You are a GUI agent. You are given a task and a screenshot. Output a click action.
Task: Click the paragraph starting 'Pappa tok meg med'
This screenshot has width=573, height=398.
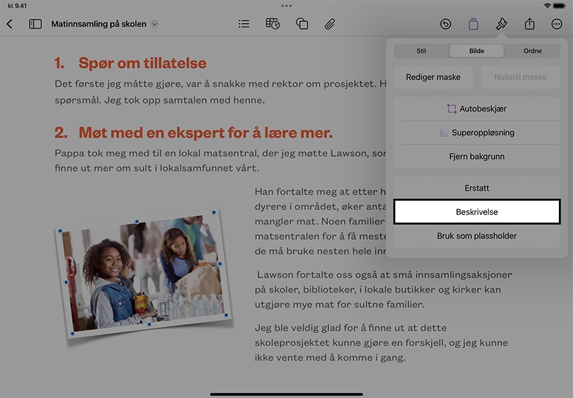(220, 161)
